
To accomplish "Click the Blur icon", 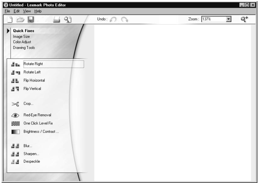I will tap(15, 146).
